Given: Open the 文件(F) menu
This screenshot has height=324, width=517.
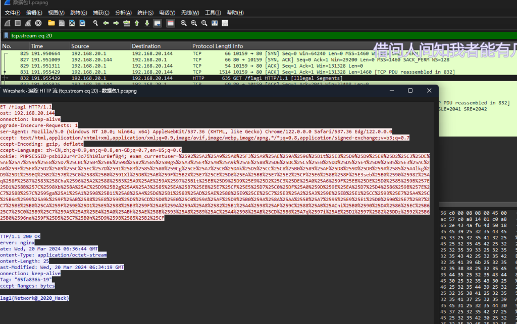Looking at the screenshot, I should tap(13, 13).
